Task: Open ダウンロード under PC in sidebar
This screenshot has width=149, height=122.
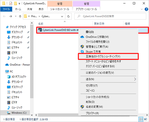Action: 15,82
